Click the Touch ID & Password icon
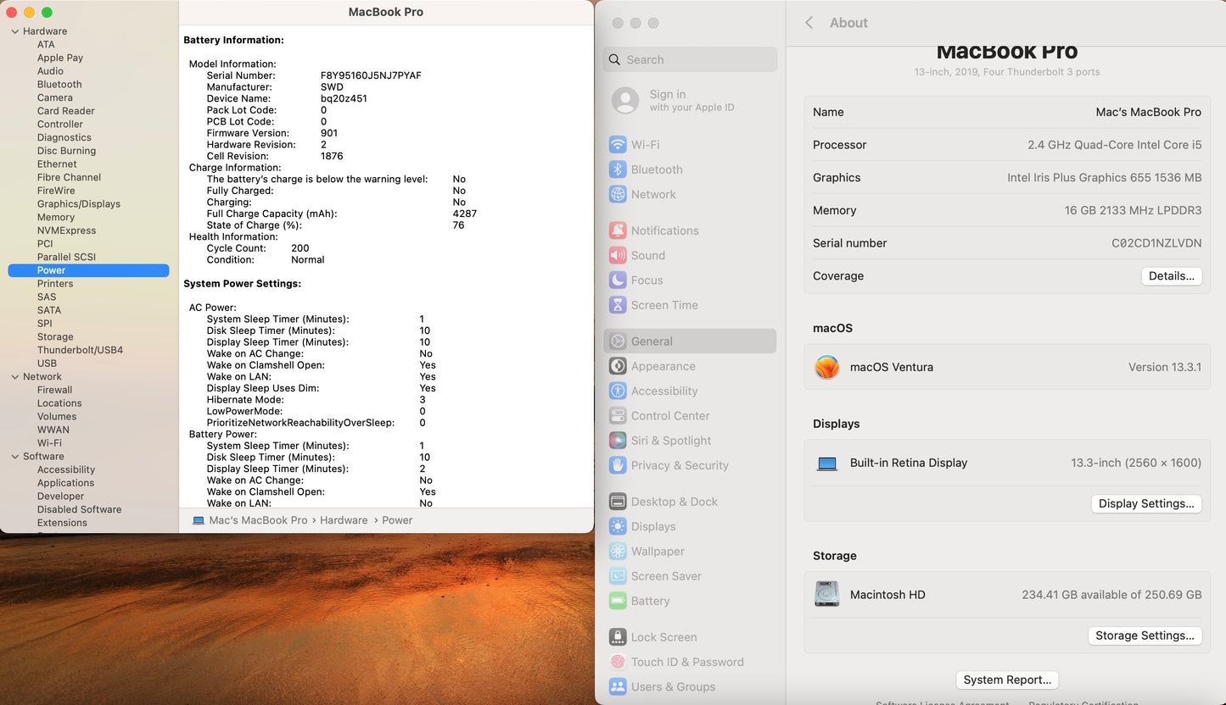The height and width of the screenshot is (705, 1226). 618,662
